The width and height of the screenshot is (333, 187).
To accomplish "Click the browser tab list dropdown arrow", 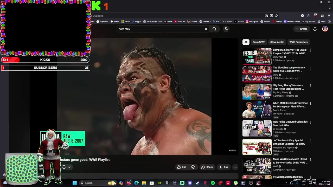I will coord(329,8).
